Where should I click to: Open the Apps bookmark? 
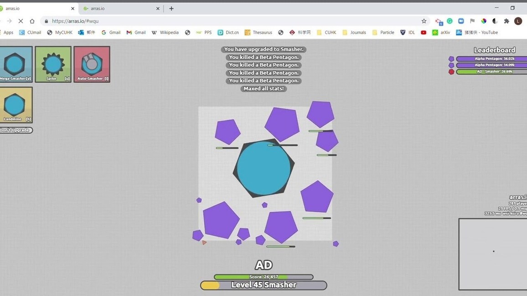(7, 32)
